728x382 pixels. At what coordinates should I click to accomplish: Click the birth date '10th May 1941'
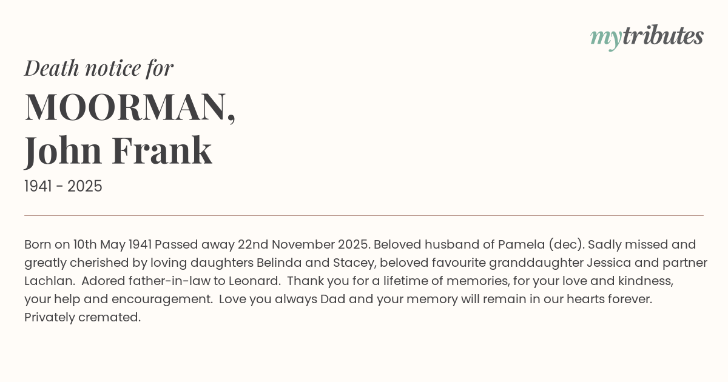112,244
